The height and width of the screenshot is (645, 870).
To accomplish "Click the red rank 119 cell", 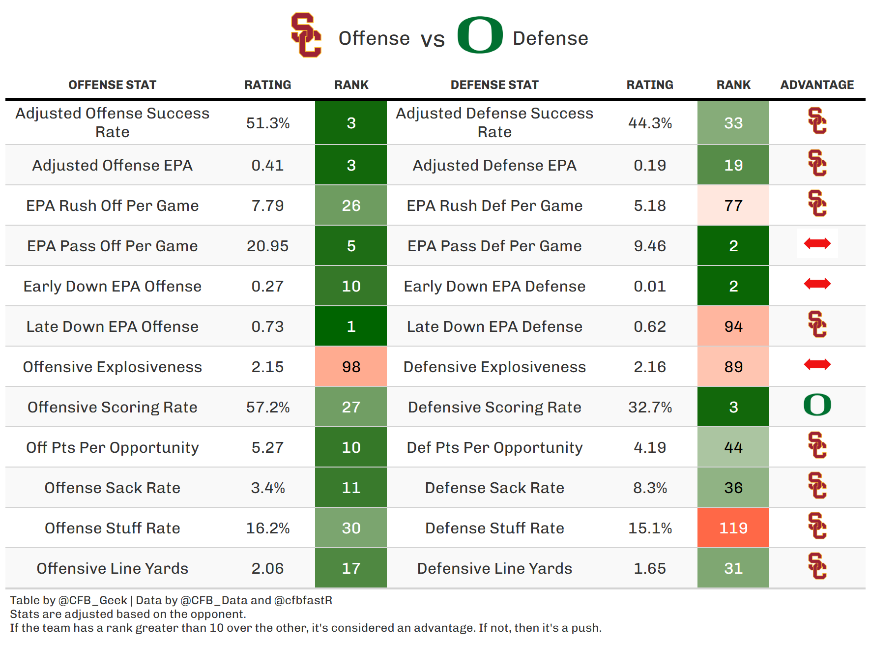I will pyautogui.click(x=733, y=528).
